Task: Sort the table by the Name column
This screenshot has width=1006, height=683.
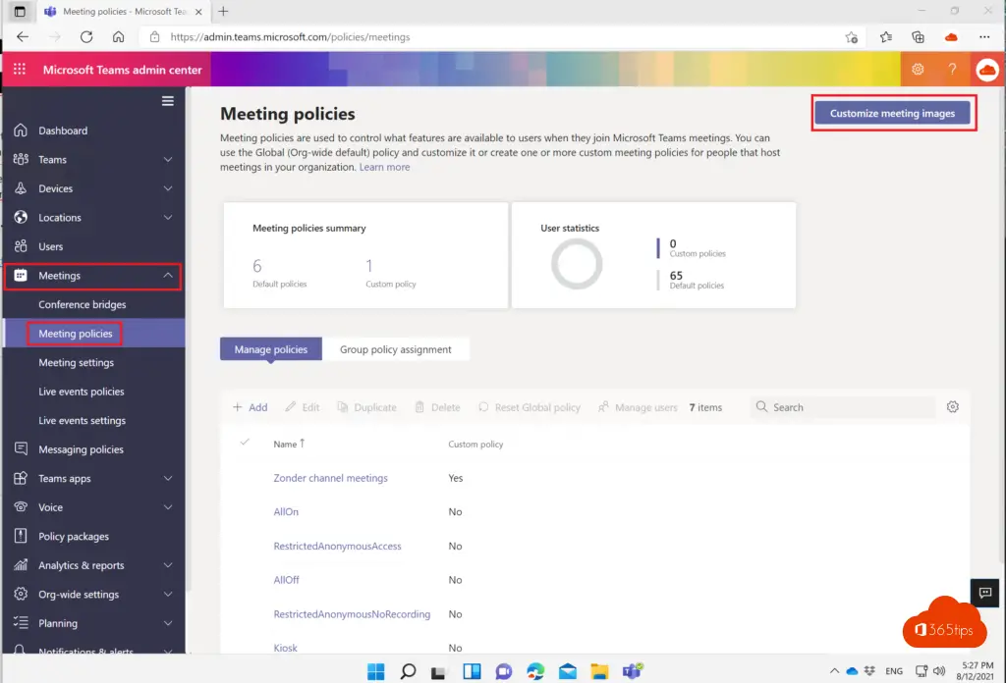Action: click(285, 445)
